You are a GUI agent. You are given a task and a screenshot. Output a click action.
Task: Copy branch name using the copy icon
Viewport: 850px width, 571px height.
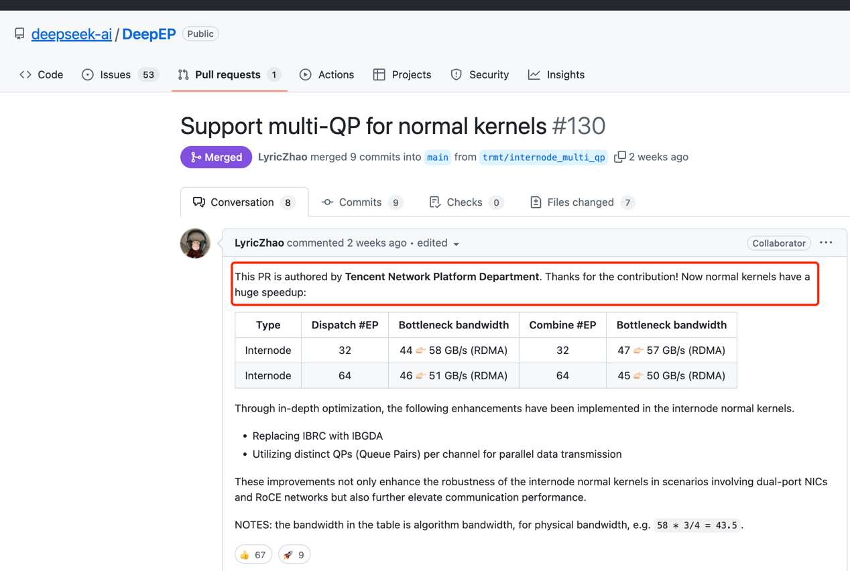pyautogui.click(x=620, y=157)
